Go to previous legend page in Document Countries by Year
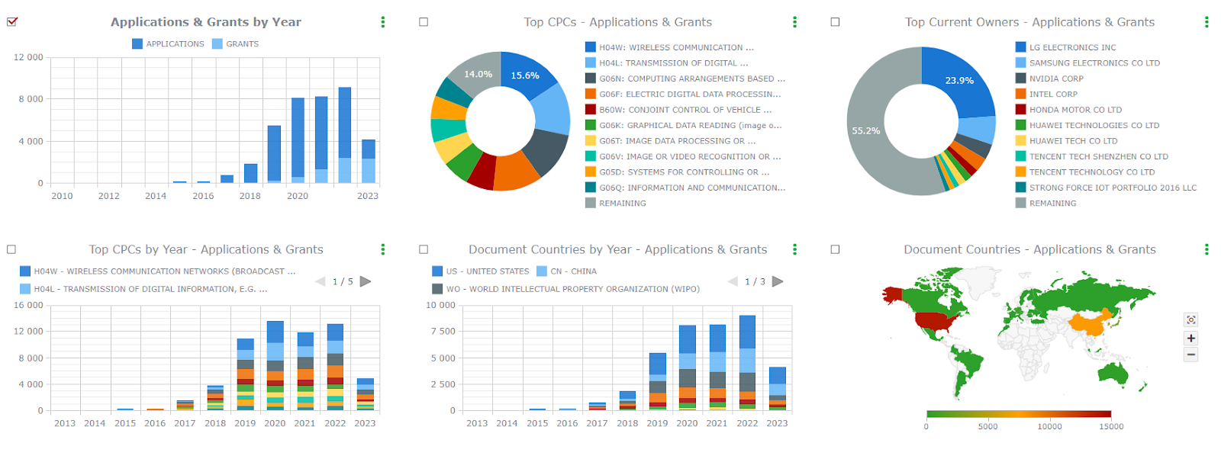Image resolution: width=1221 pixels, height=459 pixels. (x=733, y=281)
